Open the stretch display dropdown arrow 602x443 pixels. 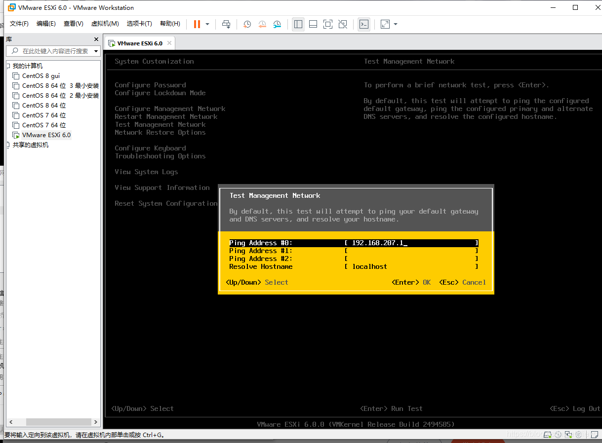(396, 24)
